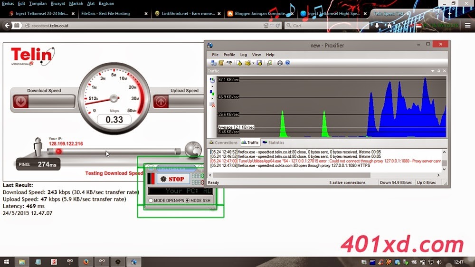
Task: Close the Traffic panel with its X
Action: 445,71
